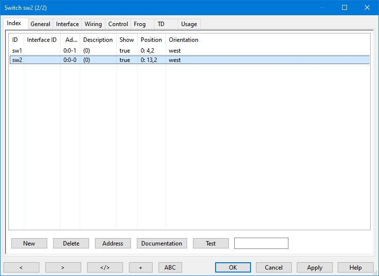
Task: Go to previous switch with < button
Action: click(x=21, y=268)
